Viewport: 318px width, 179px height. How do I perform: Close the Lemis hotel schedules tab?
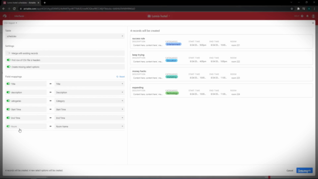[x=38, y=2]
